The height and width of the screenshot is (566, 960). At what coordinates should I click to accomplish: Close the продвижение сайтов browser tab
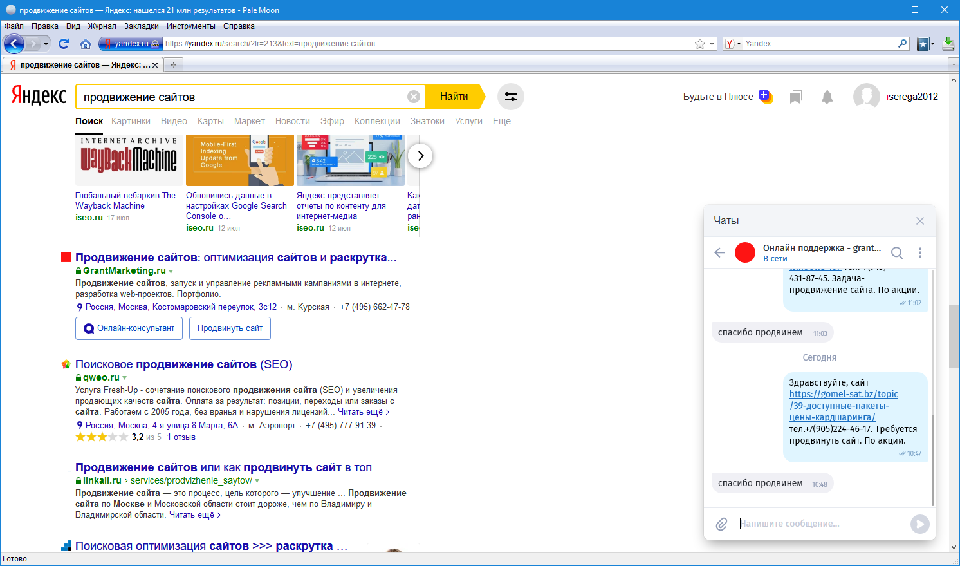click(x=155, y=65)
